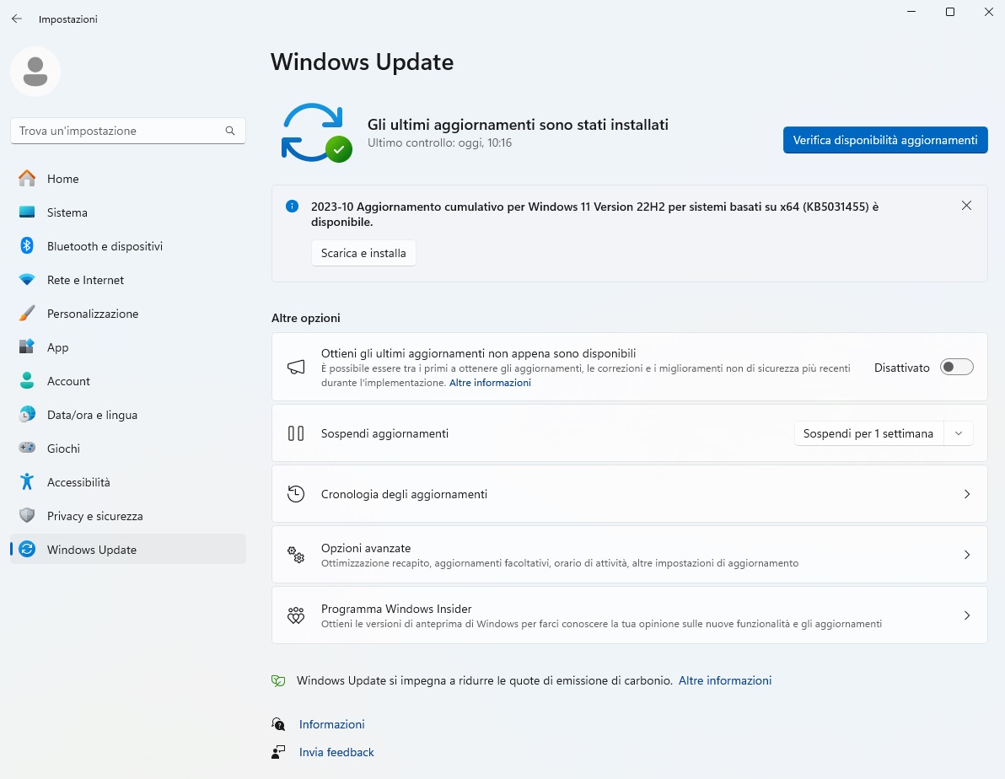Open Account settings page

(68, 381)
